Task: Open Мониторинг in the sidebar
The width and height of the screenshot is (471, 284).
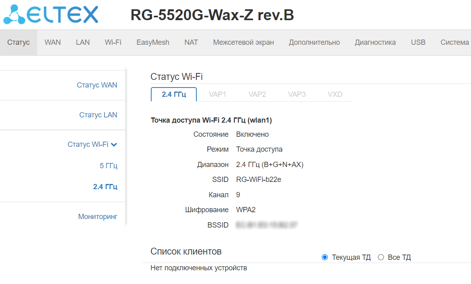Action: click(98, 216)
